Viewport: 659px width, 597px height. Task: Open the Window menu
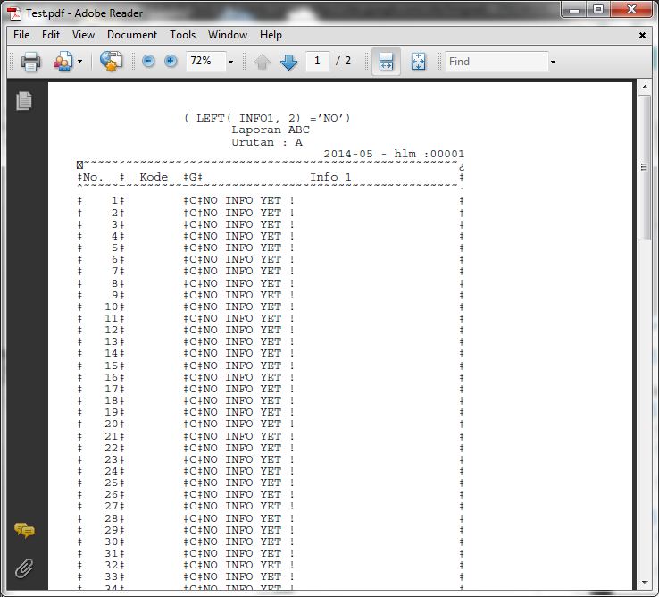coord(228,35)
